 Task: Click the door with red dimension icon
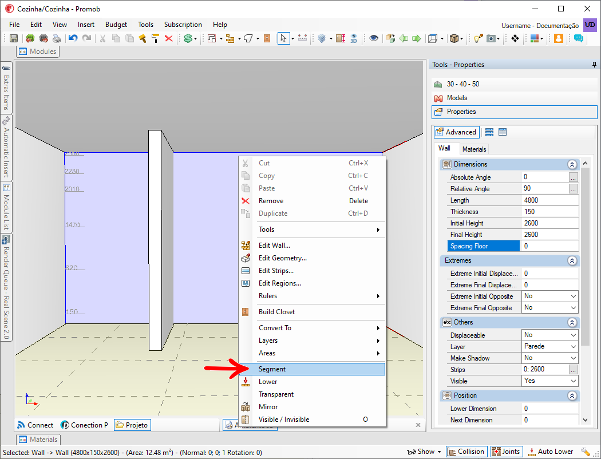(x=341, y=38)
